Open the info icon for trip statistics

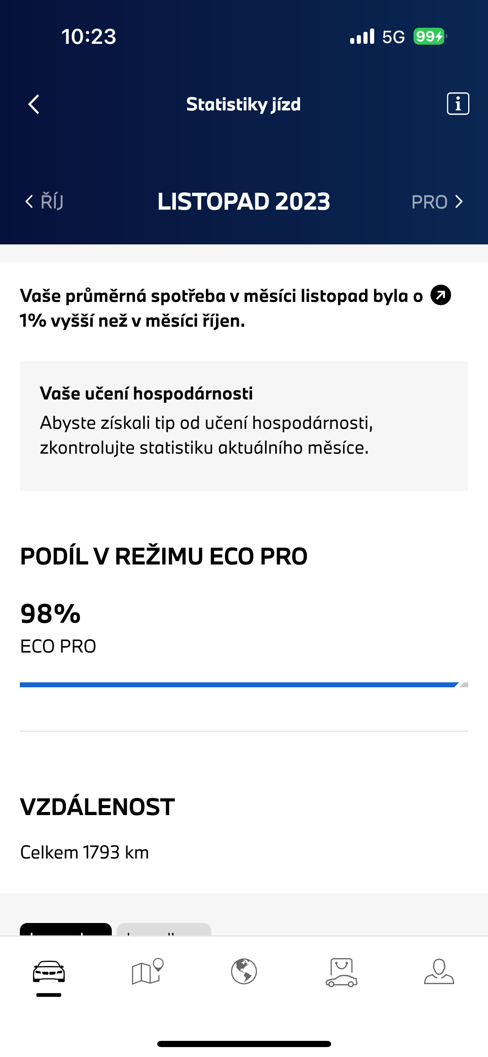[458, 103]
